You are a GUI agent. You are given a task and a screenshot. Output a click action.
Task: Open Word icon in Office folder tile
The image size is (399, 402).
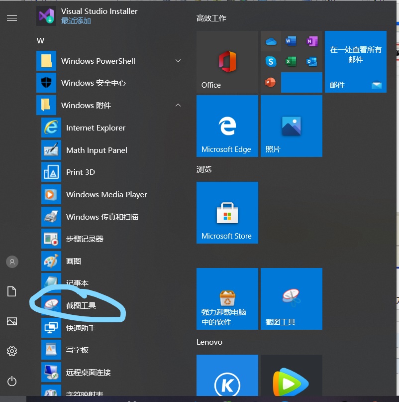click(291, 41)
